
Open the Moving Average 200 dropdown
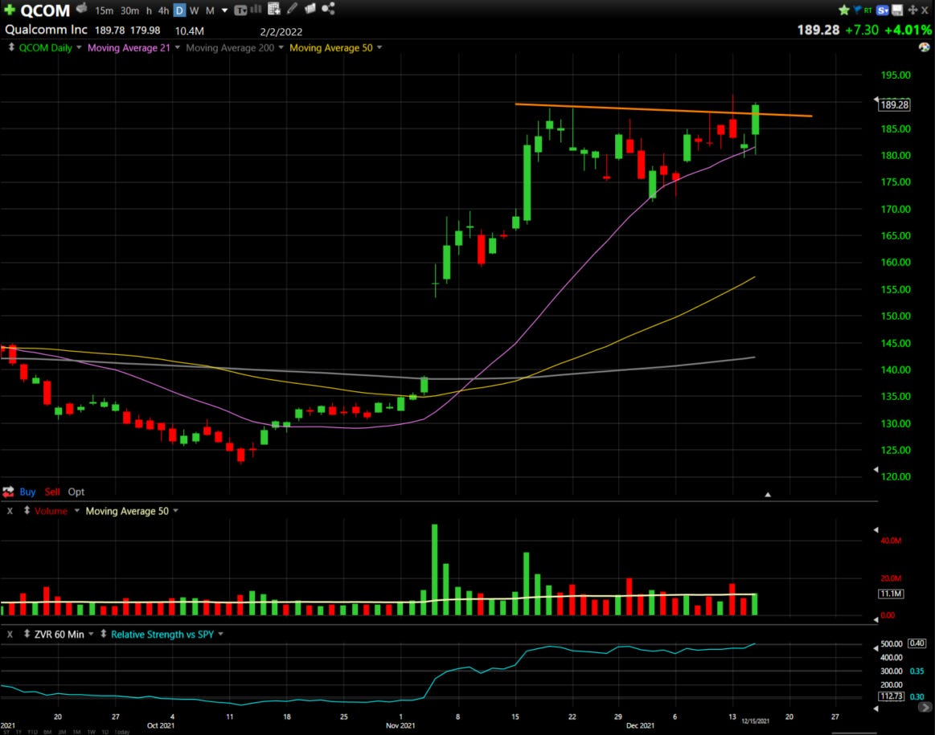tap(281, 47)
